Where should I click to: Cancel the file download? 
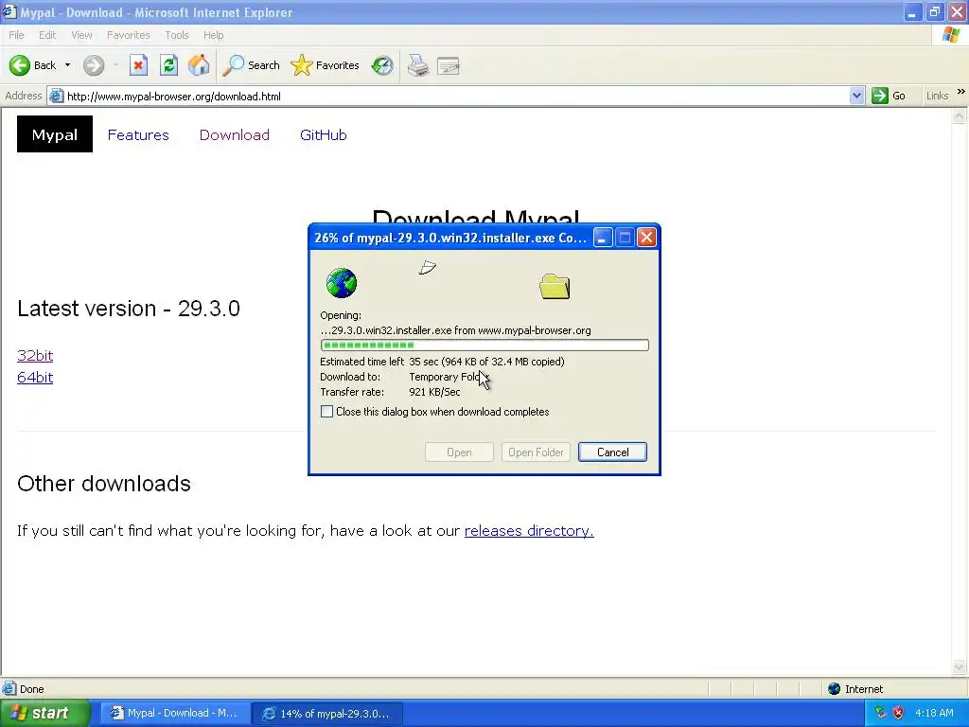pyautogui.click(x=612, y=452)
